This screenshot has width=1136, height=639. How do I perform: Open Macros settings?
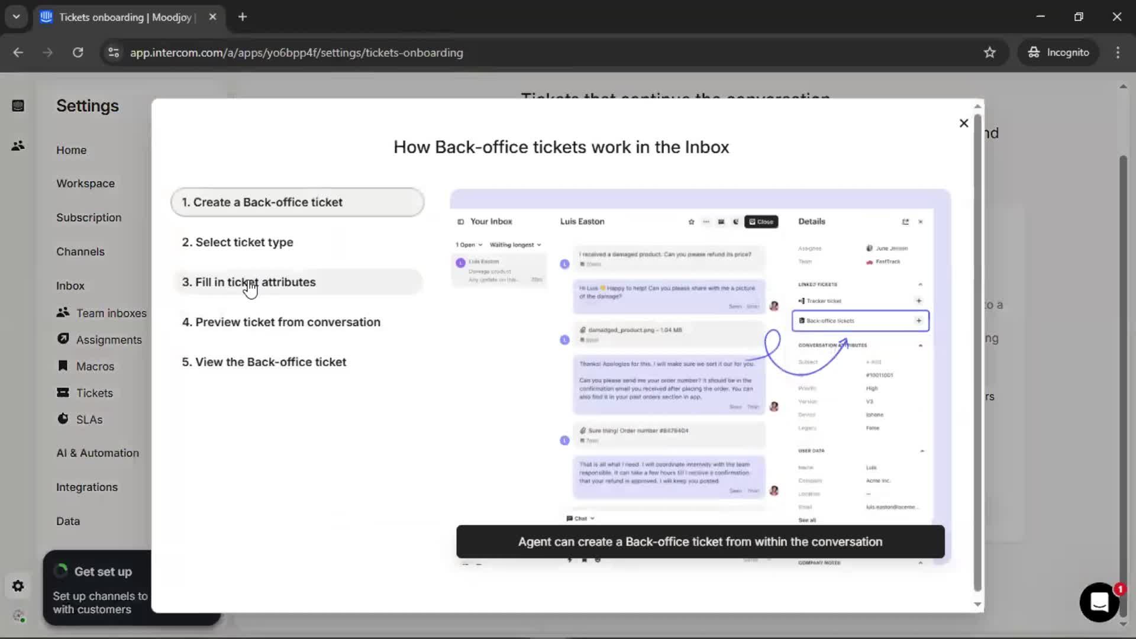(95, 366)
